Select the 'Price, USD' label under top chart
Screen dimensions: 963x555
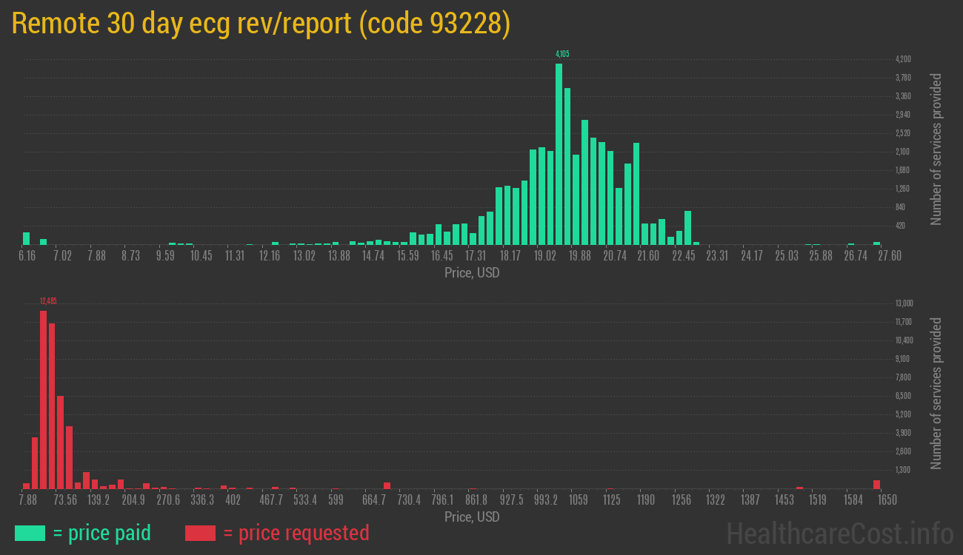point(471,272)
